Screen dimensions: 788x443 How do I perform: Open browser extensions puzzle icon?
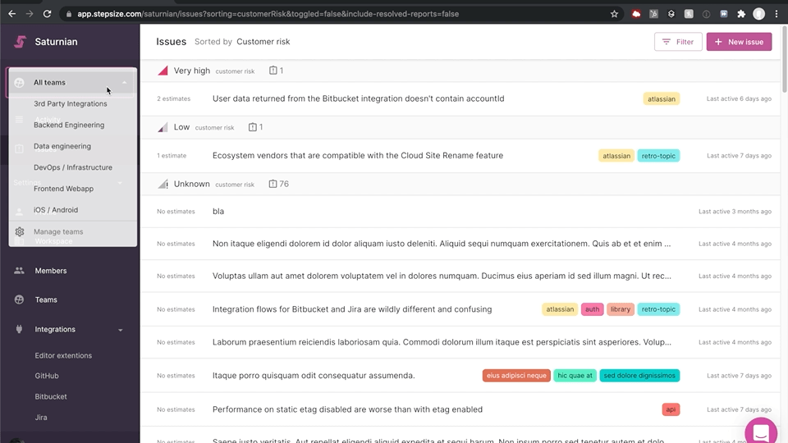(741, 14)
